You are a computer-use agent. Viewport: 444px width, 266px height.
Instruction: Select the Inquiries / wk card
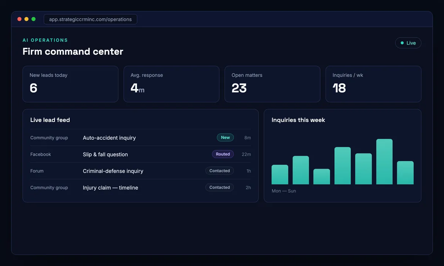pyautogui.click(x=373, y=84)
